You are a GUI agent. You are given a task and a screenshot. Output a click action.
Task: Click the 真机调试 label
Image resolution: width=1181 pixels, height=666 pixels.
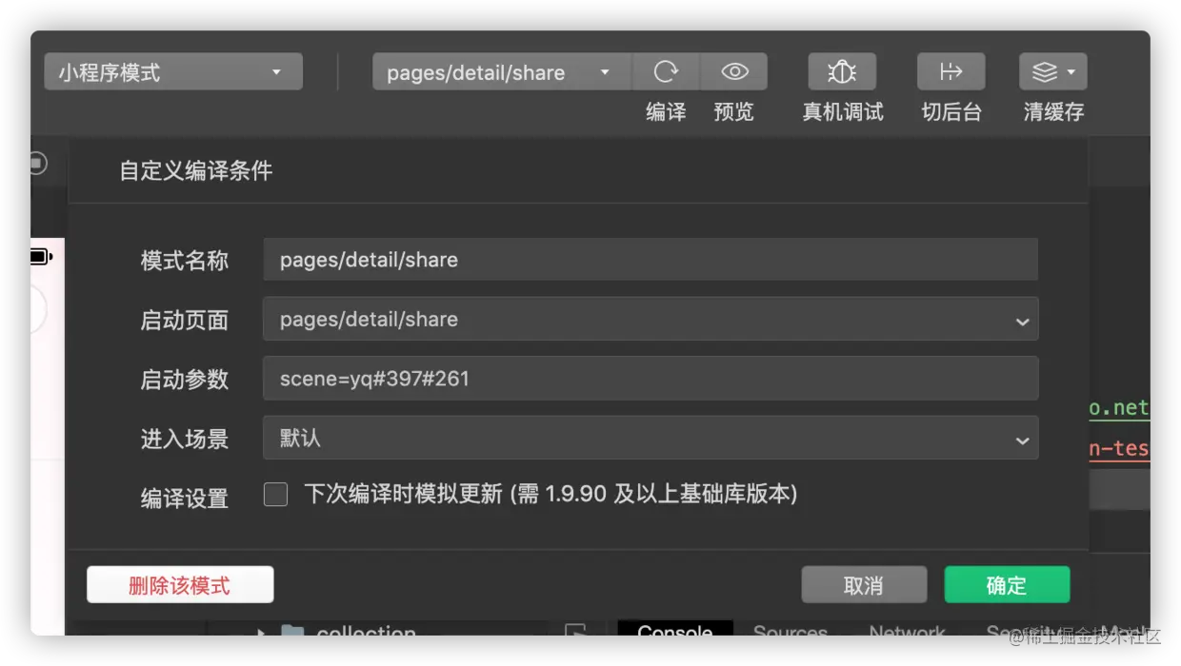(x=843, y=112)
